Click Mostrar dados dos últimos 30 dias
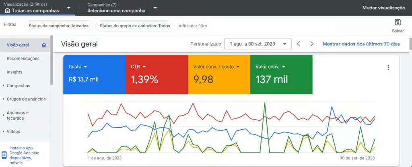The width and height of the screenshot is (412, 167). point(361,44)
